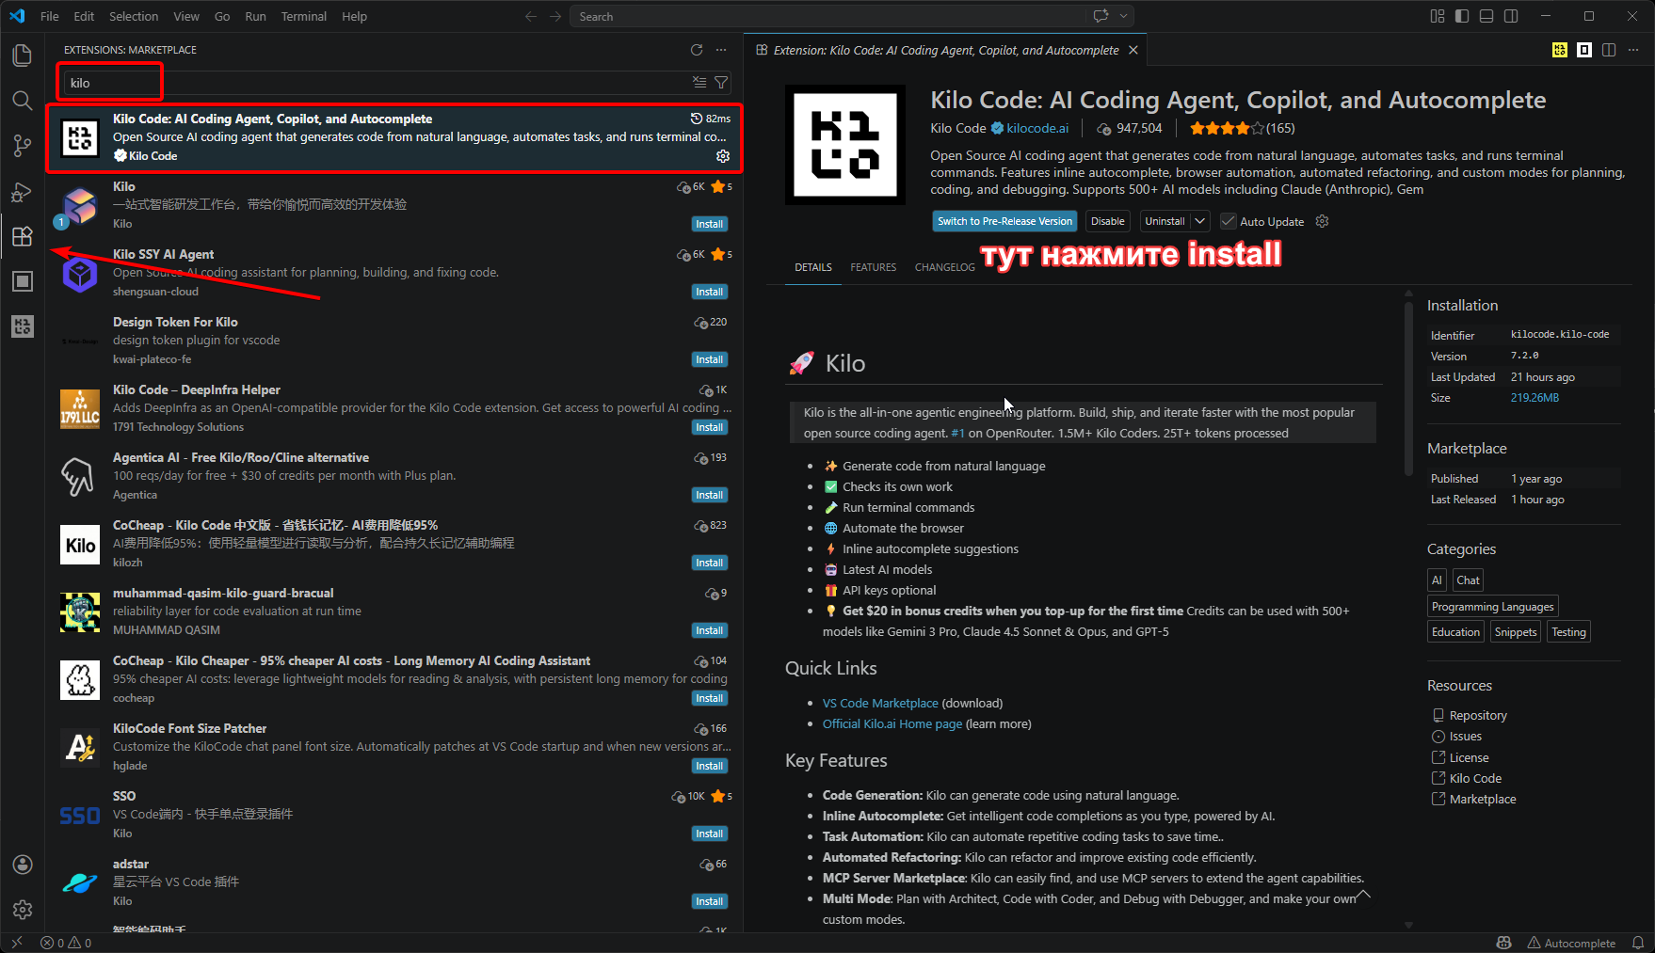Install the Kilo SSY AI Agent extension
Viewport: 1655px width, 953px height.
[x=709, y=292]
